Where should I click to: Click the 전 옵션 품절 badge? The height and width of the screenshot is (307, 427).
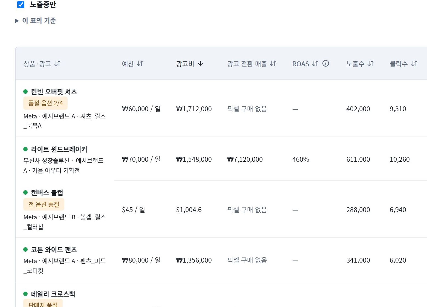44,204
